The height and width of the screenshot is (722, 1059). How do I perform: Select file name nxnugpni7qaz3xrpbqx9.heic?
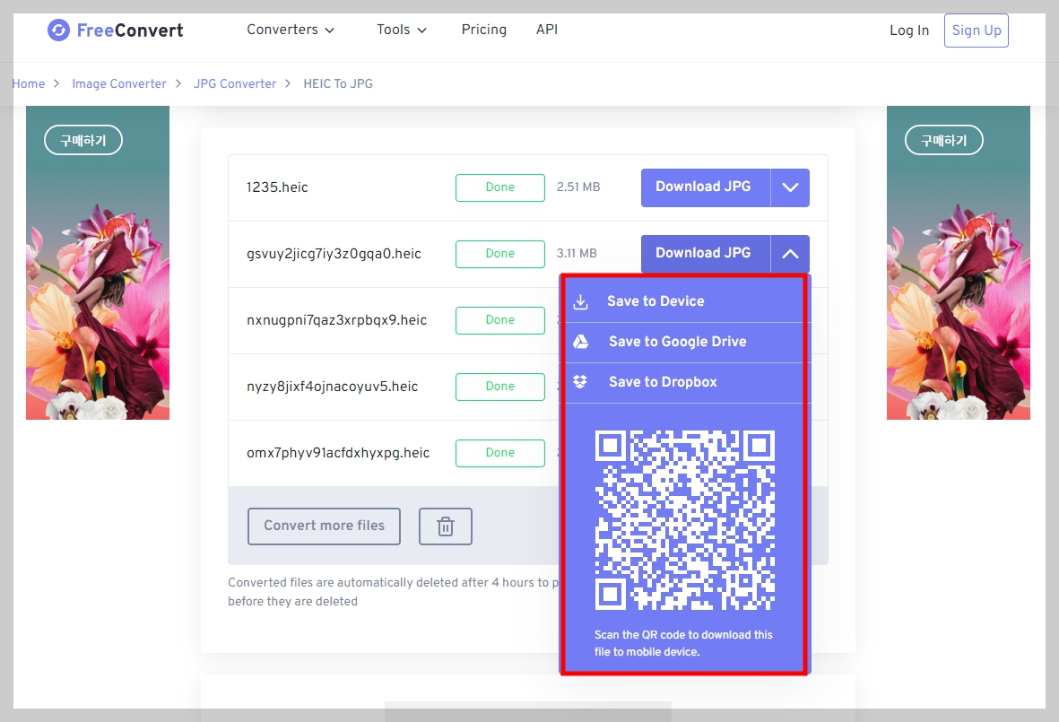click(336, 320)
